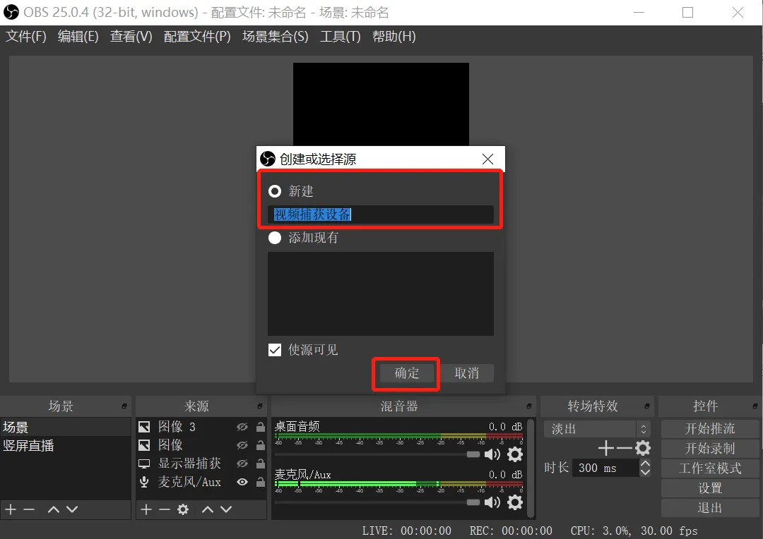Toggle lock on 图像 3 source
The width and height of the screenshot is (763, 539).
(260, 427)
